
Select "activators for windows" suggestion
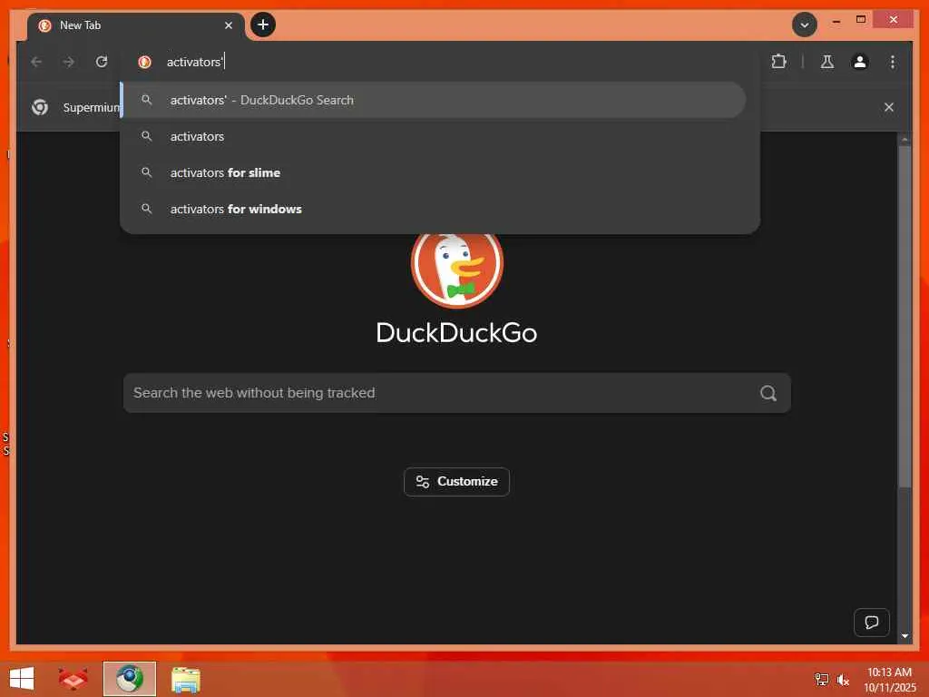[434, 210]
